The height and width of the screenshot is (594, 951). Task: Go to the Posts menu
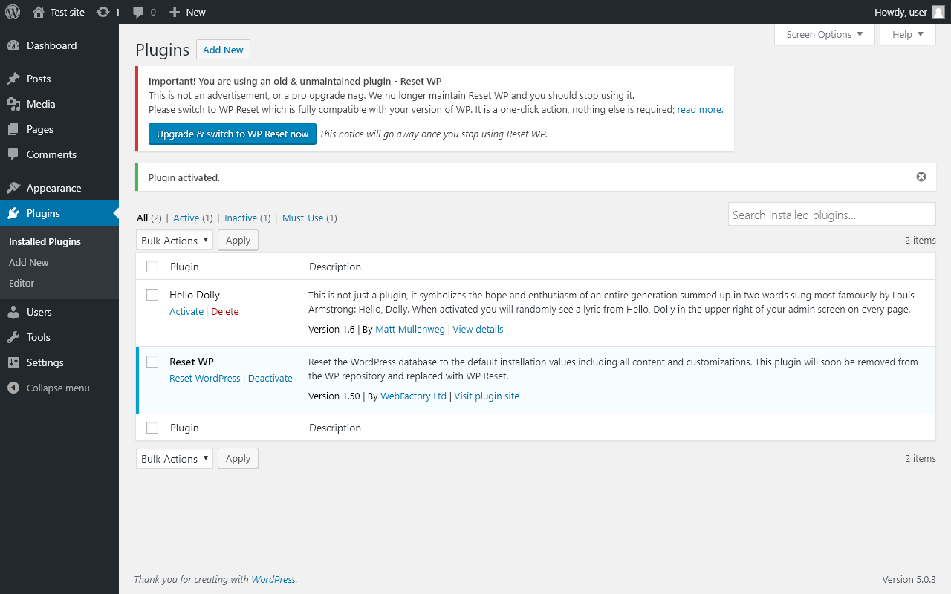coord(59,79)
